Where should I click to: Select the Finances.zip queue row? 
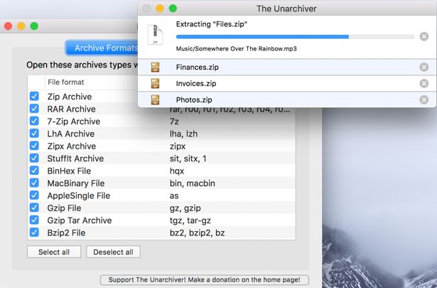click(x=287, y=67)
